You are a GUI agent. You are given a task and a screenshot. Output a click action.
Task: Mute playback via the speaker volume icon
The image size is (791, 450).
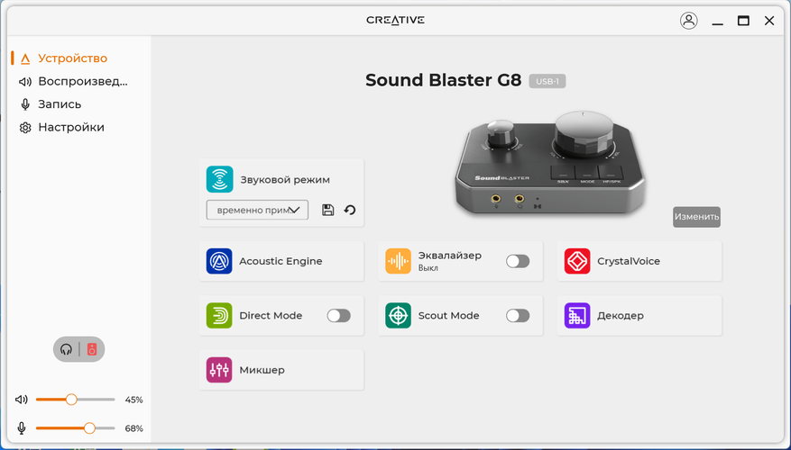tap(21, 400)
